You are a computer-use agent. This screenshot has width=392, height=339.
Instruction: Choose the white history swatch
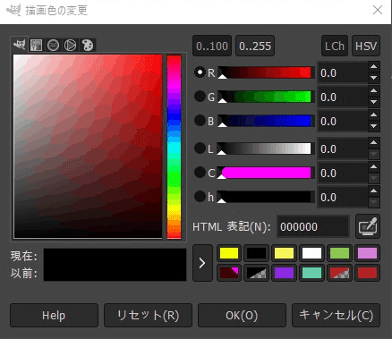tap(311, 253)
